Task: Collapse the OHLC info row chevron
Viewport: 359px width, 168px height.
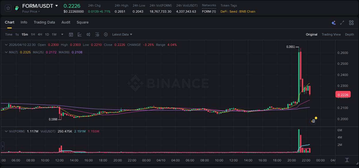Action: coord(6,45)
